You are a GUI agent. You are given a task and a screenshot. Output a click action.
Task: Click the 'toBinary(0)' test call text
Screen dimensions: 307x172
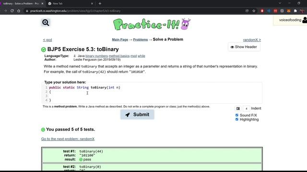point(90,167)
